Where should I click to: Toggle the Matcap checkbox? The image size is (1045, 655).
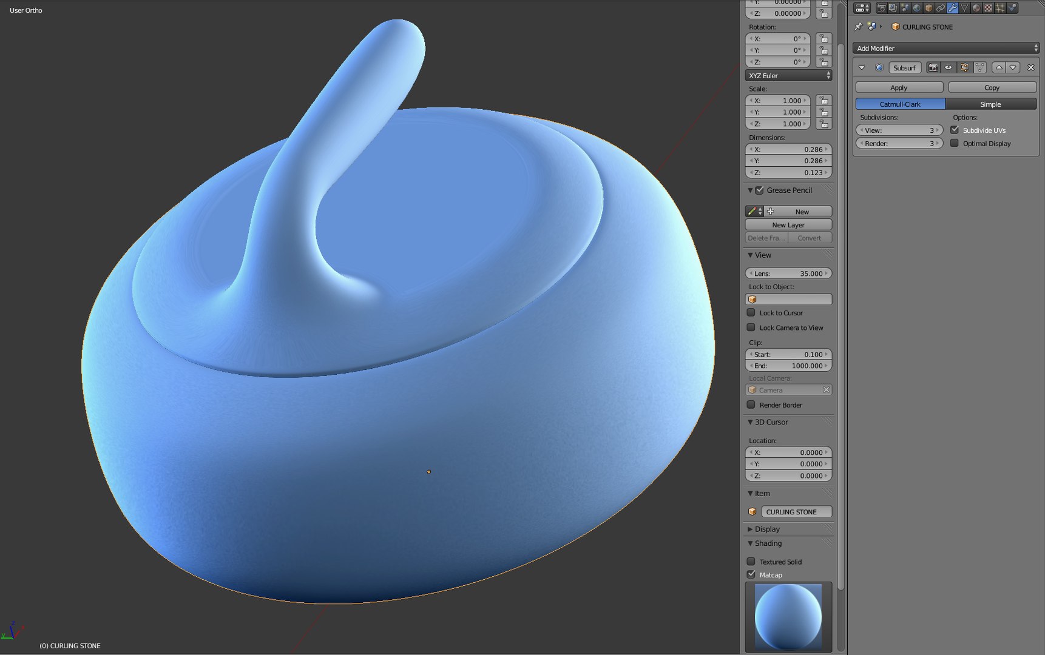[x=751, y=574]
